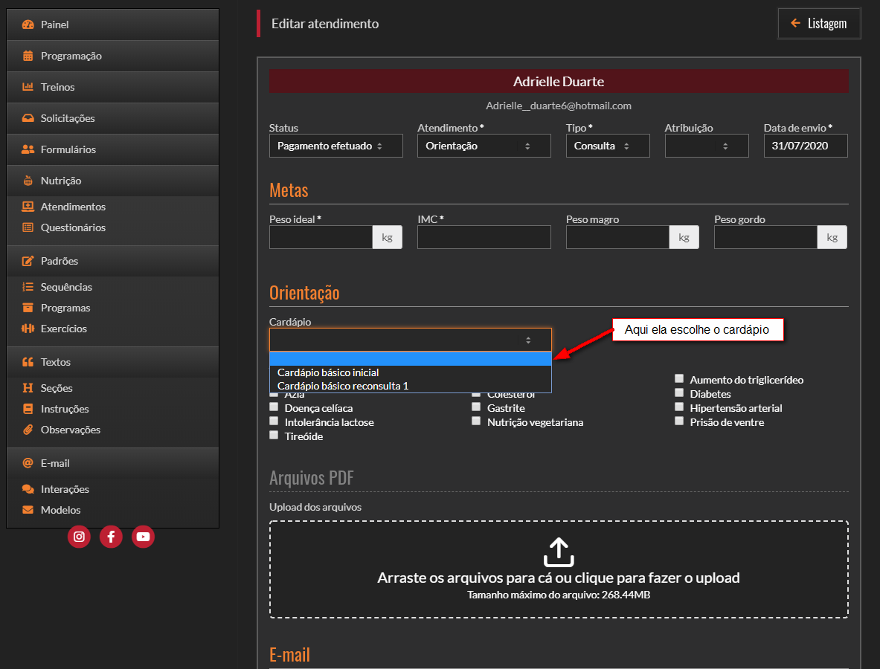The width and height of the screenshot is (880, 669).
Task: Select Cardápio básico inicial option
Action: click(328, 372)
